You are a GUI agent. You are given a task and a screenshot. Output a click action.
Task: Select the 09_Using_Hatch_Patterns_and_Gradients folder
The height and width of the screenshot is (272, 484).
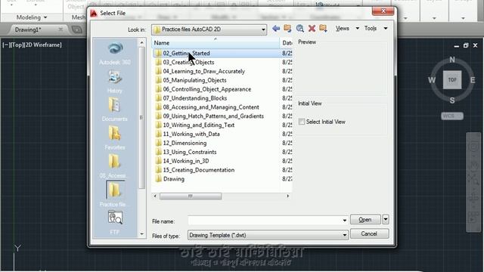point(213,116)
